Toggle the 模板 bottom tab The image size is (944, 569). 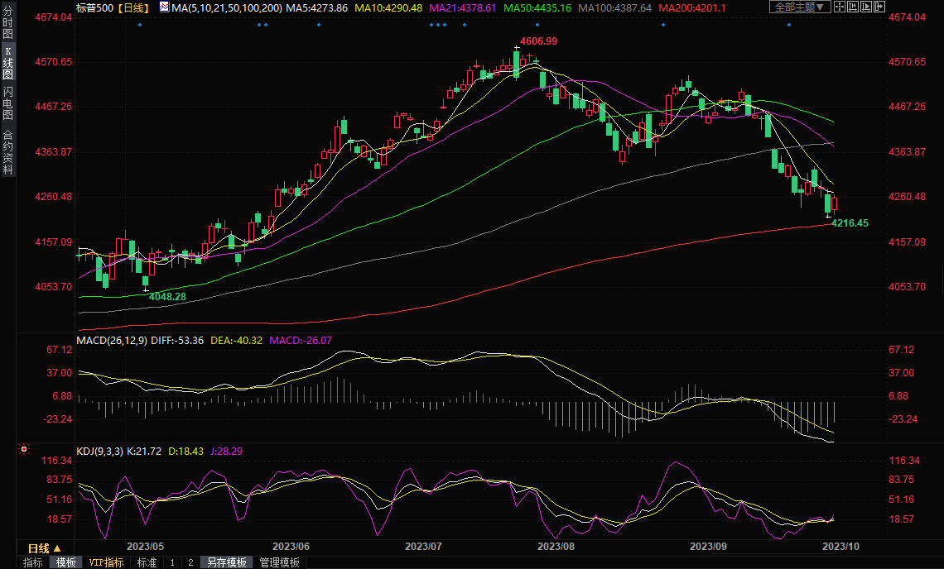[65, 562]
